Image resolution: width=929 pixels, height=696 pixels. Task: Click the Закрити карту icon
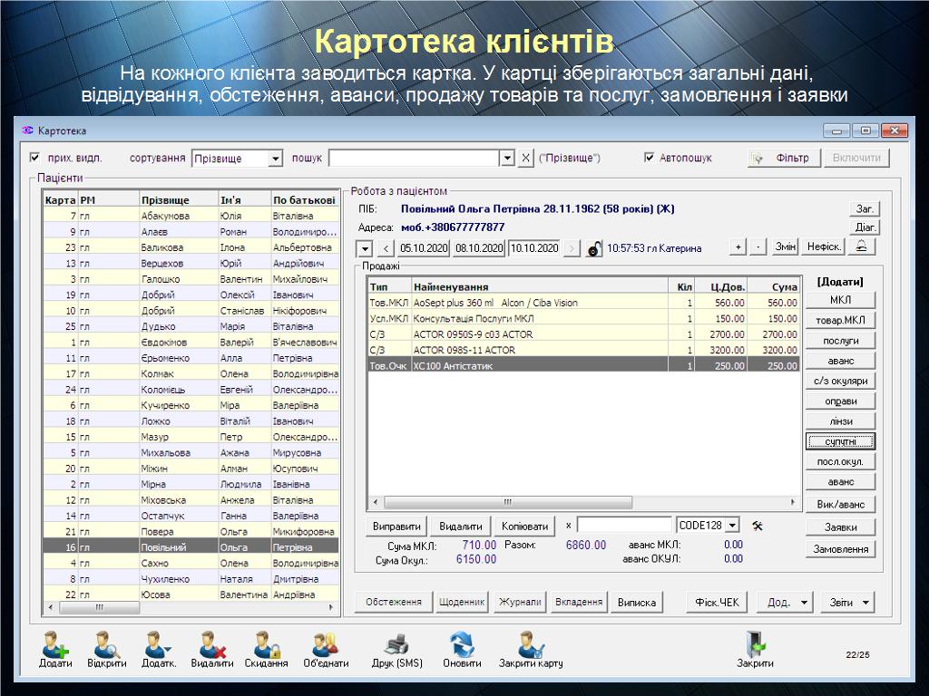click(x=530, y=644)
